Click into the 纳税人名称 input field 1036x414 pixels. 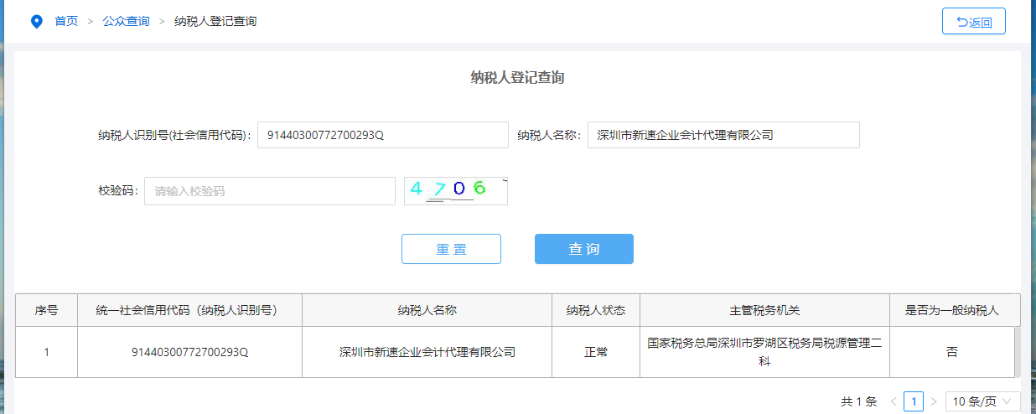[723, 135]
